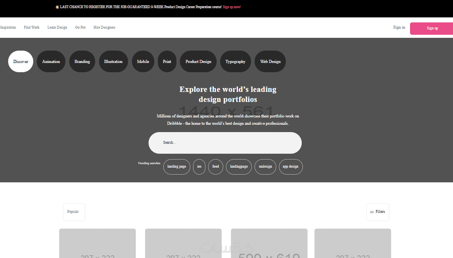Show the Product Design category

pyautogui.click(x=198, y=61)
